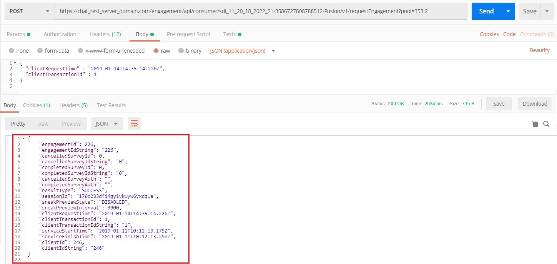This screenshot has width=557, height=264.
Task: Switch to the Tests tab
Action: pyautogui.click(x=232, y=34)
